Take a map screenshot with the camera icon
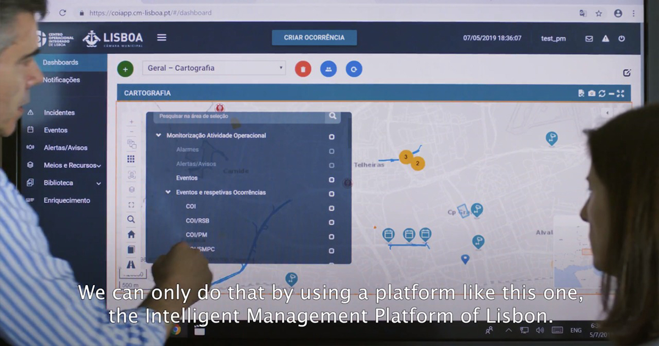 [591, 93]
